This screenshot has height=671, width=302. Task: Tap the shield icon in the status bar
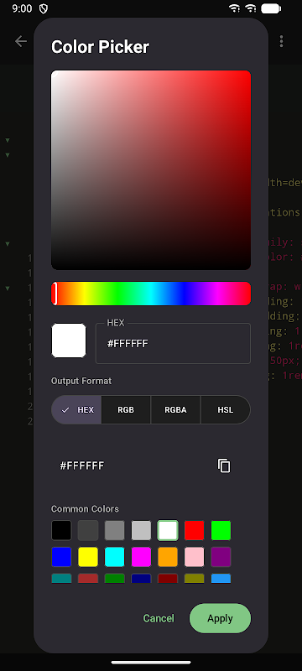click(44, 8)
